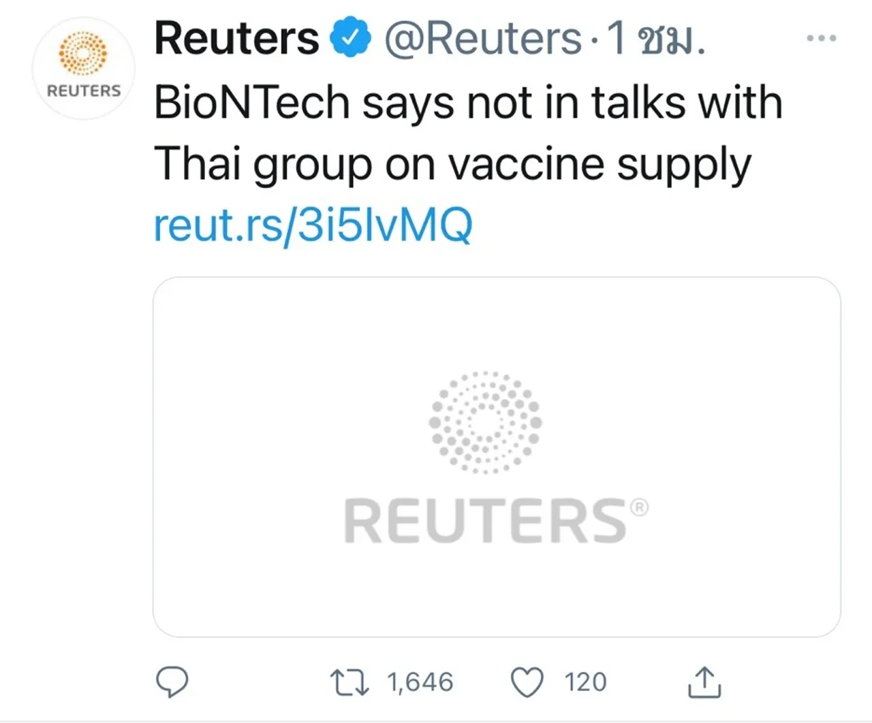Like the tweet with the heart icon

pyautogui.click(x=527, y=682)
